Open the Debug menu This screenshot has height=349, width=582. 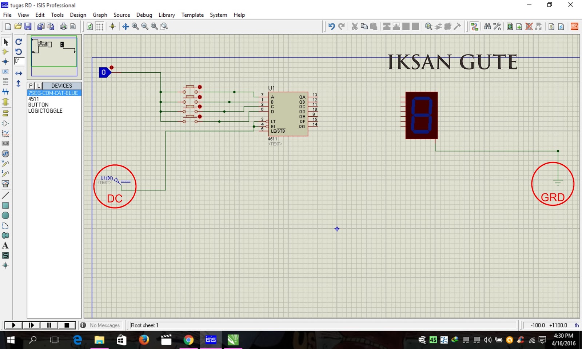click(144, 15)
